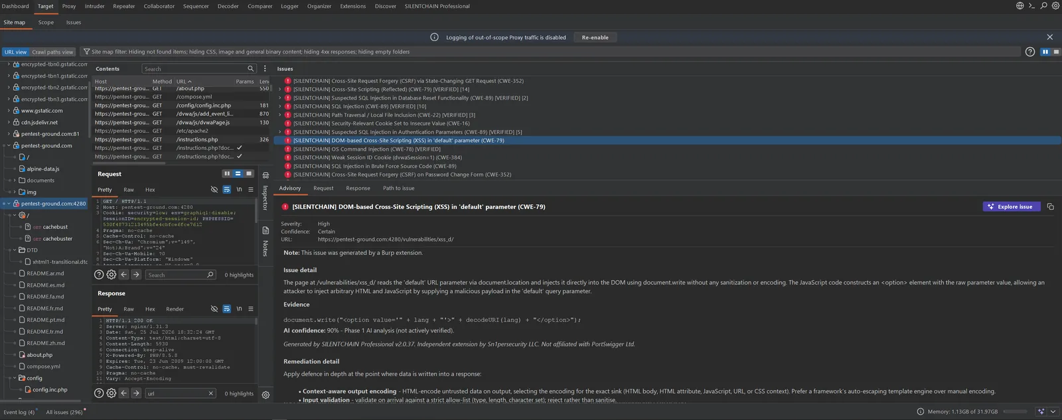Viewport: 1062px width, 420px height.
Task: Go to next match in Request search
Action: pos(136,275)
